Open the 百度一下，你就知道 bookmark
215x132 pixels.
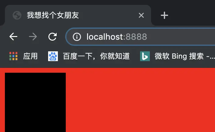pos(96,56)
